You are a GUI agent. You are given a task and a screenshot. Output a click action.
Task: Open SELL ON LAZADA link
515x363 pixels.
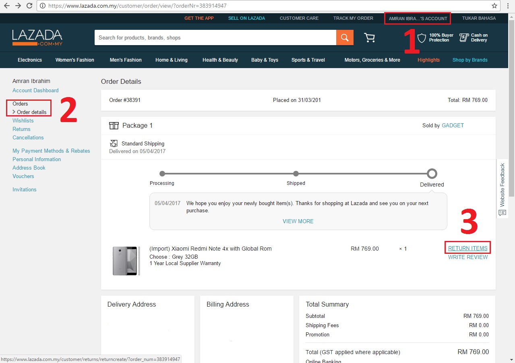pyautogui.click(x=246, y=18)
